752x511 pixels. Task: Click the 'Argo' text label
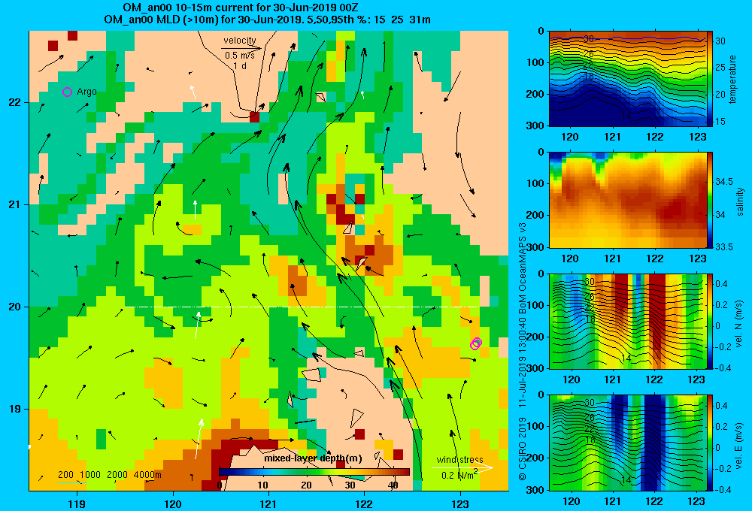coord(86,92)
